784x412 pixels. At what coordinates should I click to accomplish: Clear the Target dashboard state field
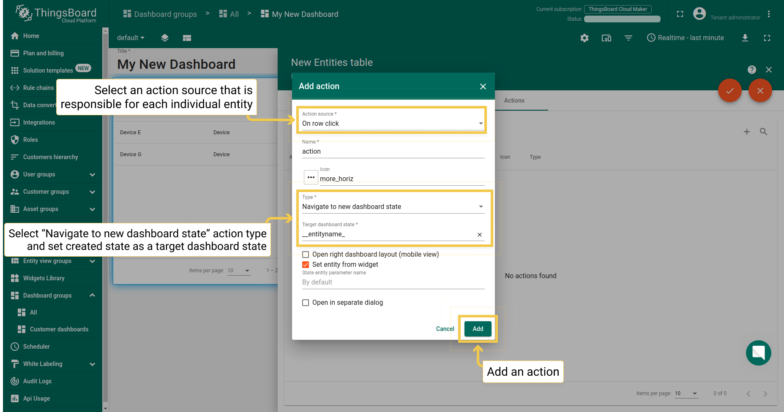tap(480, 235)
